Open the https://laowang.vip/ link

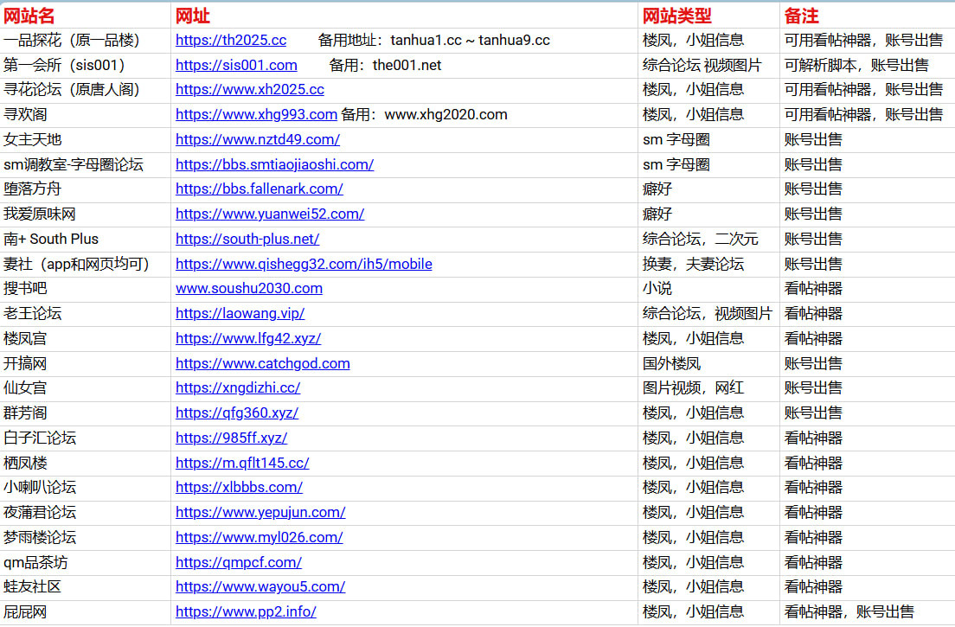(x=240, y=313)
